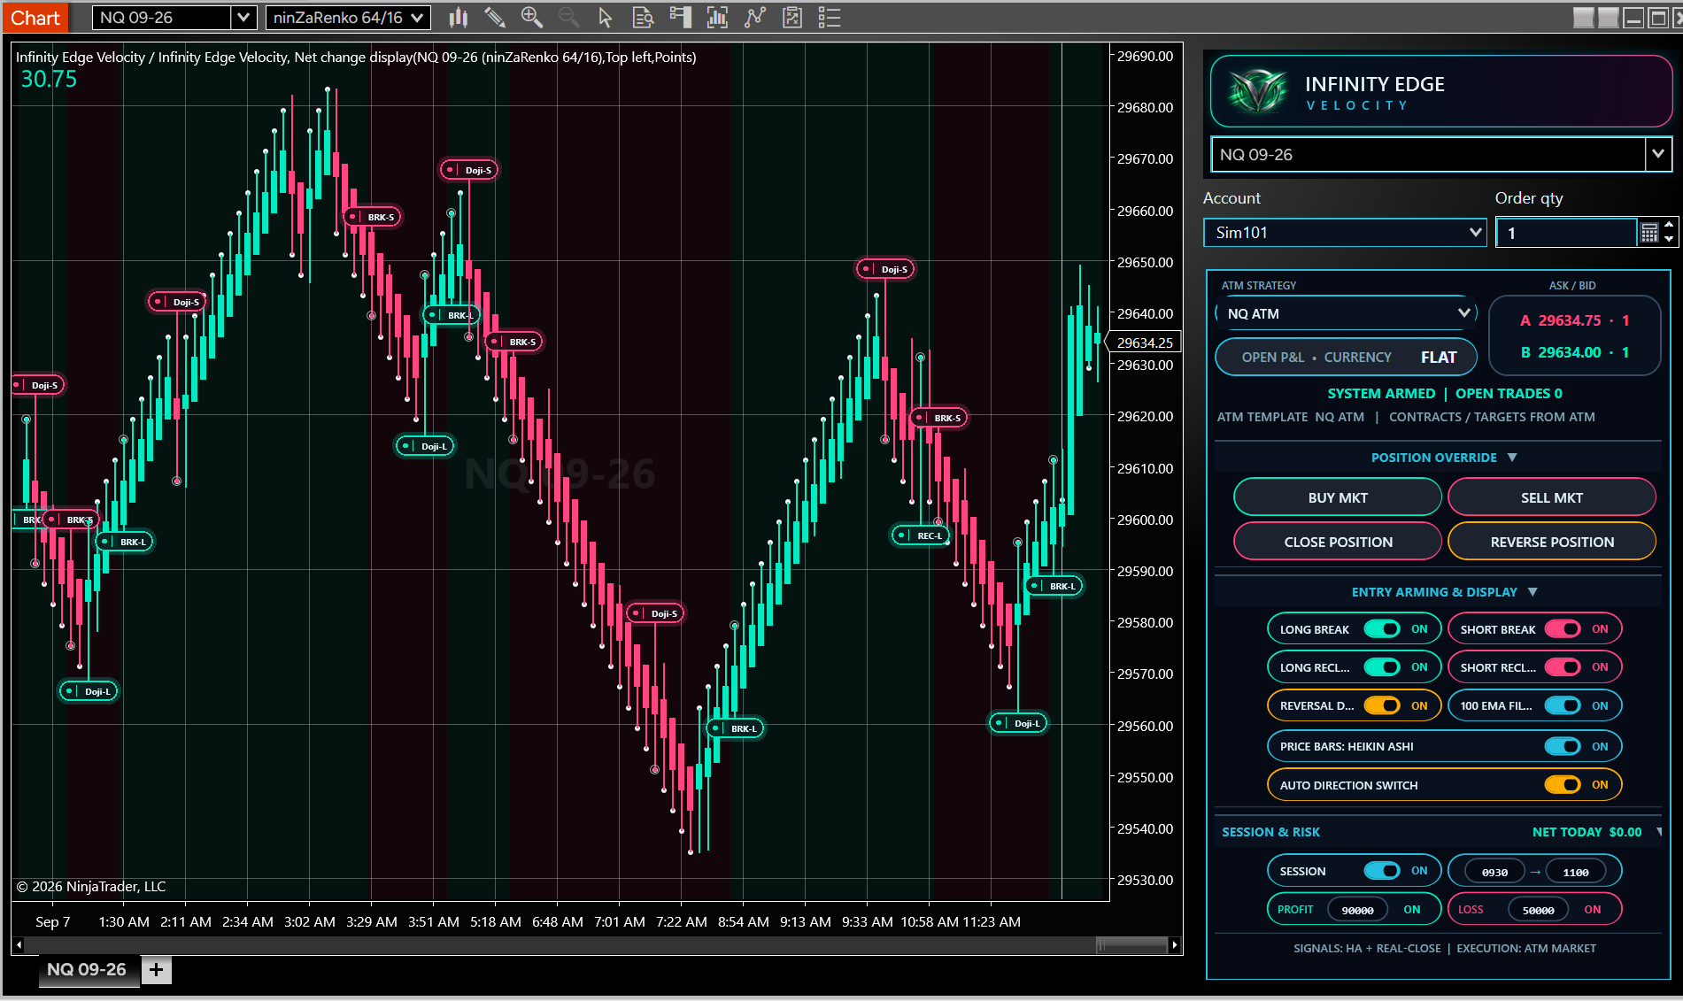Open the ninZaRenko 64/16 bar type dropdown
The image size is (1683, 1001).
348,18
